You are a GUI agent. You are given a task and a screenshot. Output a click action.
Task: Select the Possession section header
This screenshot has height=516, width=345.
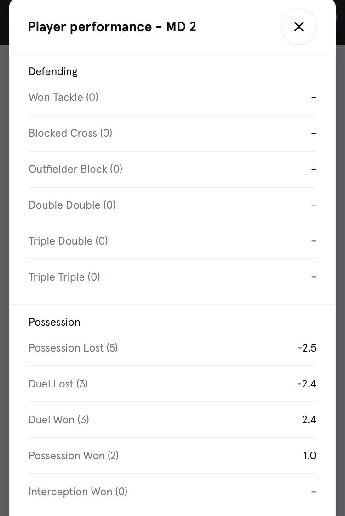[x=54, y=322]
